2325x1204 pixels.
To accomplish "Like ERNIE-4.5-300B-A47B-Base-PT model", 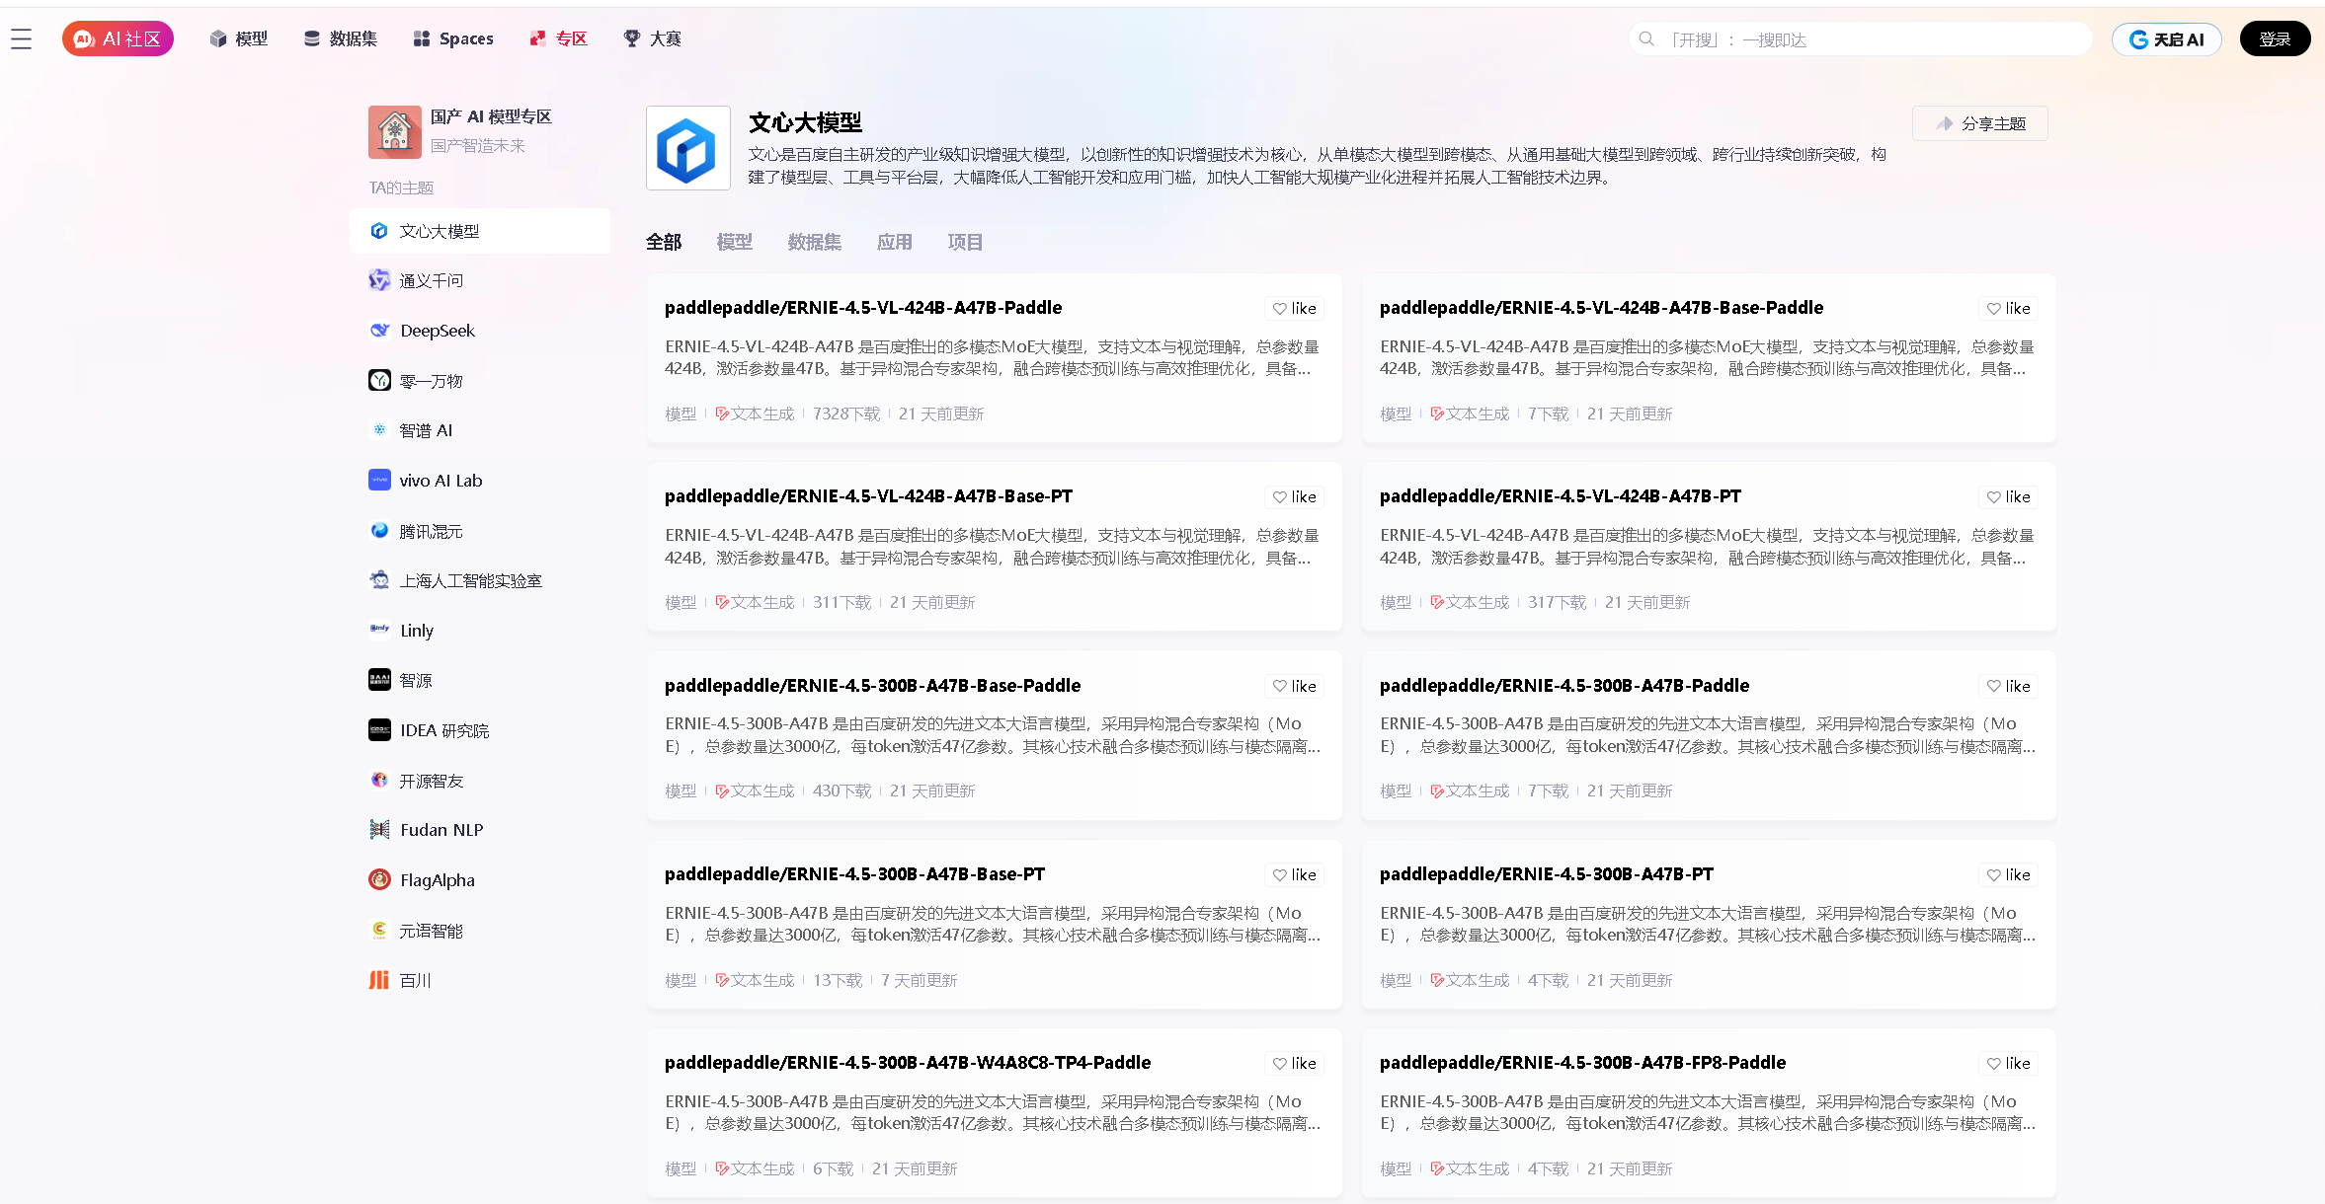I will click(1294, 875).
